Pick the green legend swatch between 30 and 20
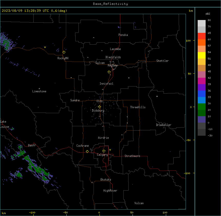This screenshot has height=216, width=221. 202,107
